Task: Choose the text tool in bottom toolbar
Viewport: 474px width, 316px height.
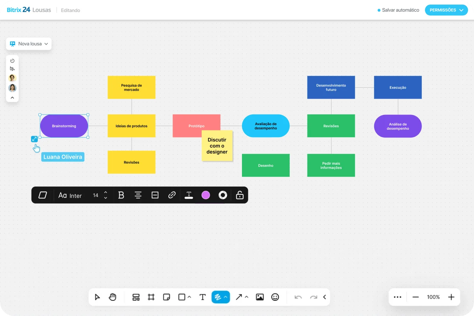Action: [203, 297]
